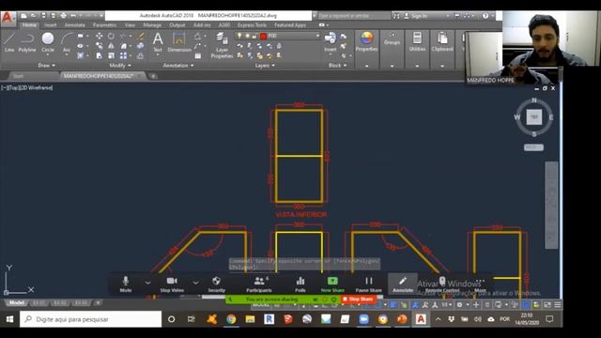The height and width of the screenshot is (338, 601).
Task: Select the Model layout tab
Action: pyautogui.click(x=17, y=302)
